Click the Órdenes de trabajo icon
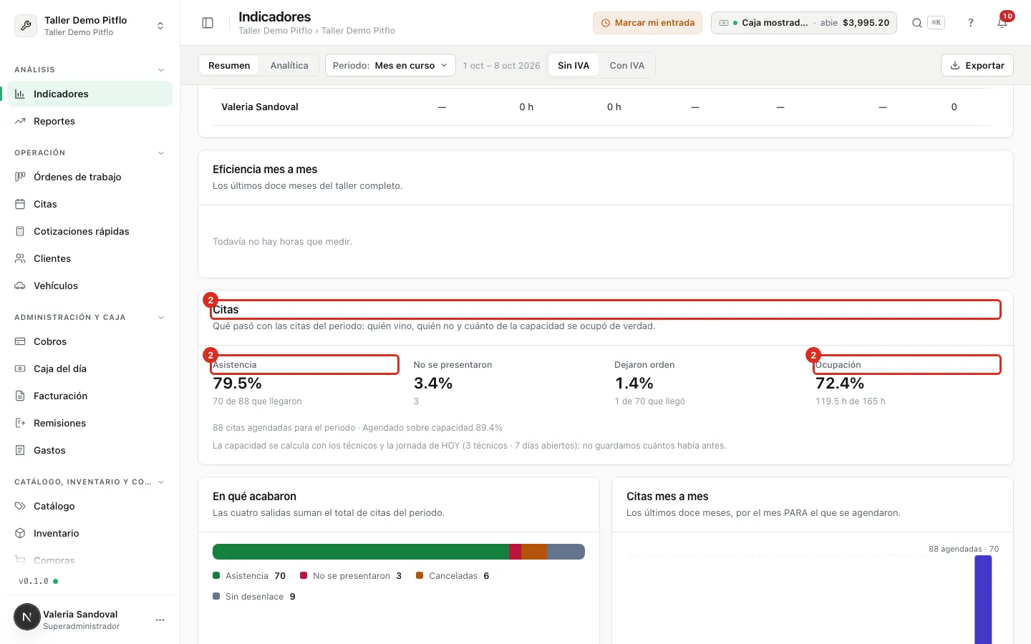Screen dimensions: 1031x644 pyautogui.click(x=20, y=177)
